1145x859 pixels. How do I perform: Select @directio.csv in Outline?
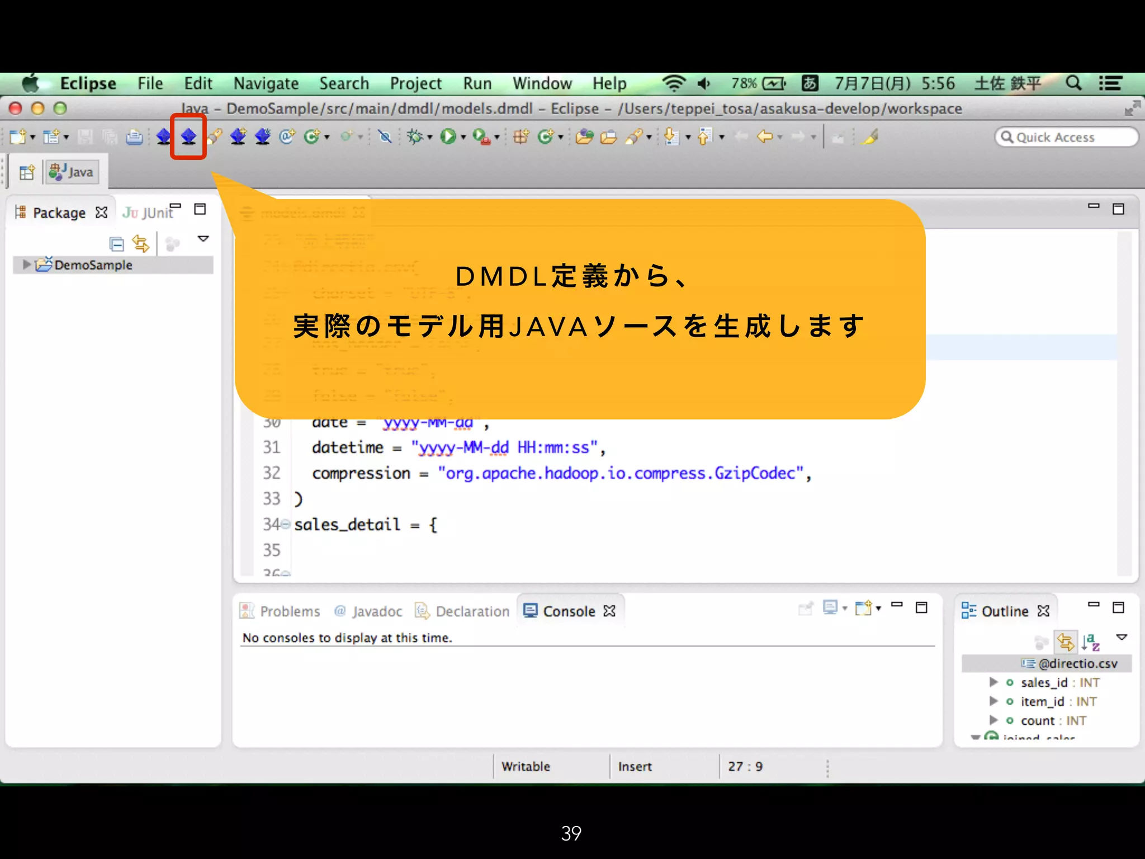pyautogui.click(x=1069, y=663)
